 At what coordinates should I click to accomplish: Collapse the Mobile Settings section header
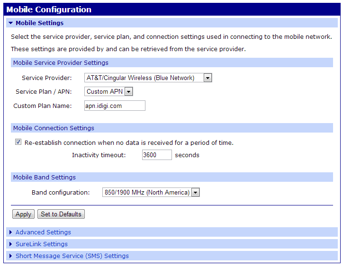(39, 23)
